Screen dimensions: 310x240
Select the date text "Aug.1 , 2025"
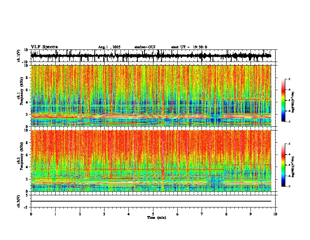(109, 47)
